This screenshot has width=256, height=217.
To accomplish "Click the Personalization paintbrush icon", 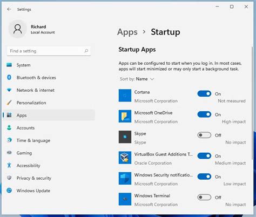I will 9,103.
